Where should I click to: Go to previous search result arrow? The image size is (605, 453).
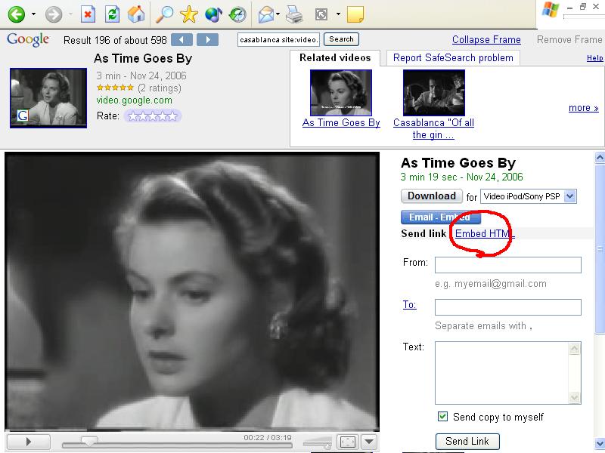coord(181,40)
